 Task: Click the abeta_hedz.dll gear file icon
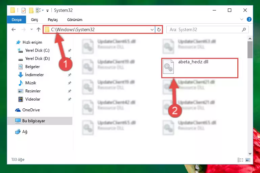[x=168, y=67]
